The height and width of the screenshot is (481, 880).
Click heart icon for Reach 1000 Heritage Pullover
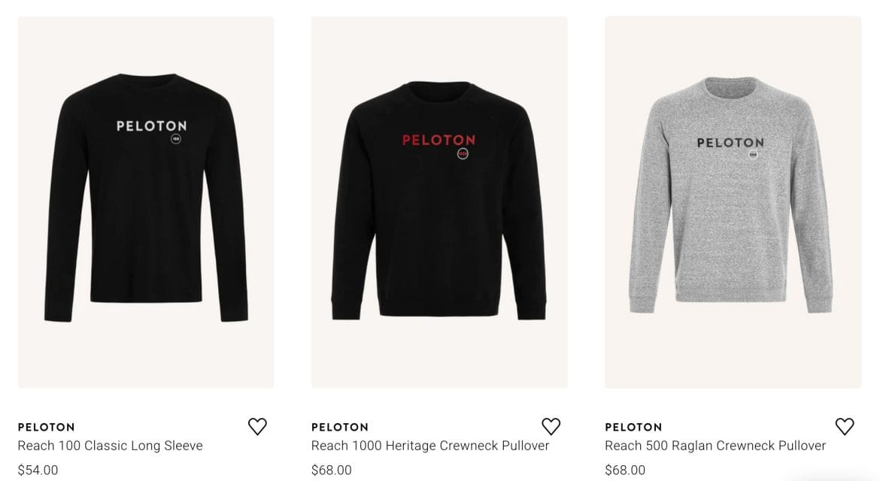coord(551,427)
